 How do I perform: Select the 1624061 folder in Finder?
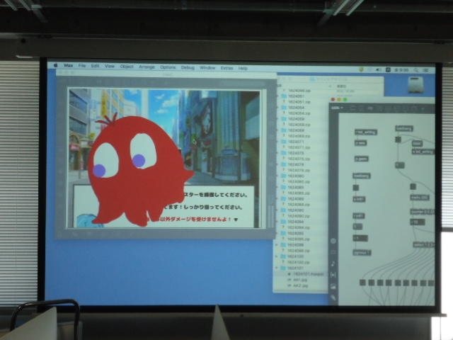click(293, 96)
